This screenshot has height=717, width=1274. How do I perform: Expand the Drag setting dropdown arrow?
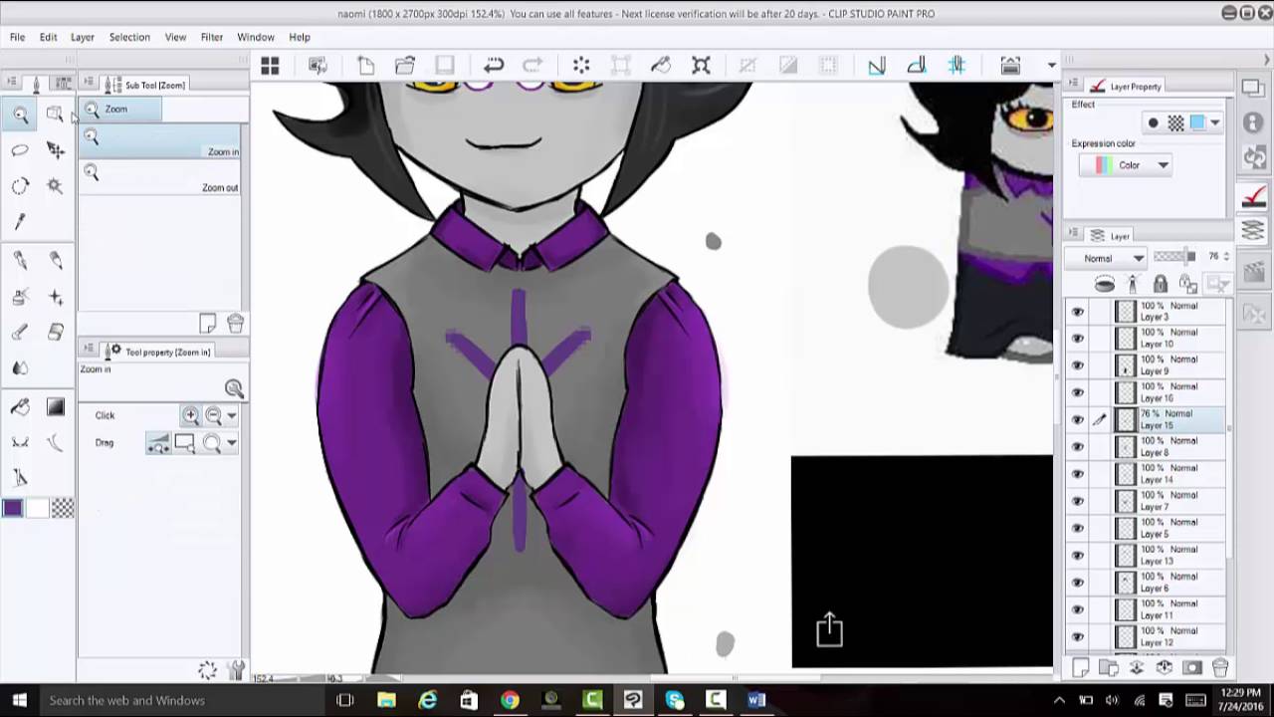pos(232,443)
